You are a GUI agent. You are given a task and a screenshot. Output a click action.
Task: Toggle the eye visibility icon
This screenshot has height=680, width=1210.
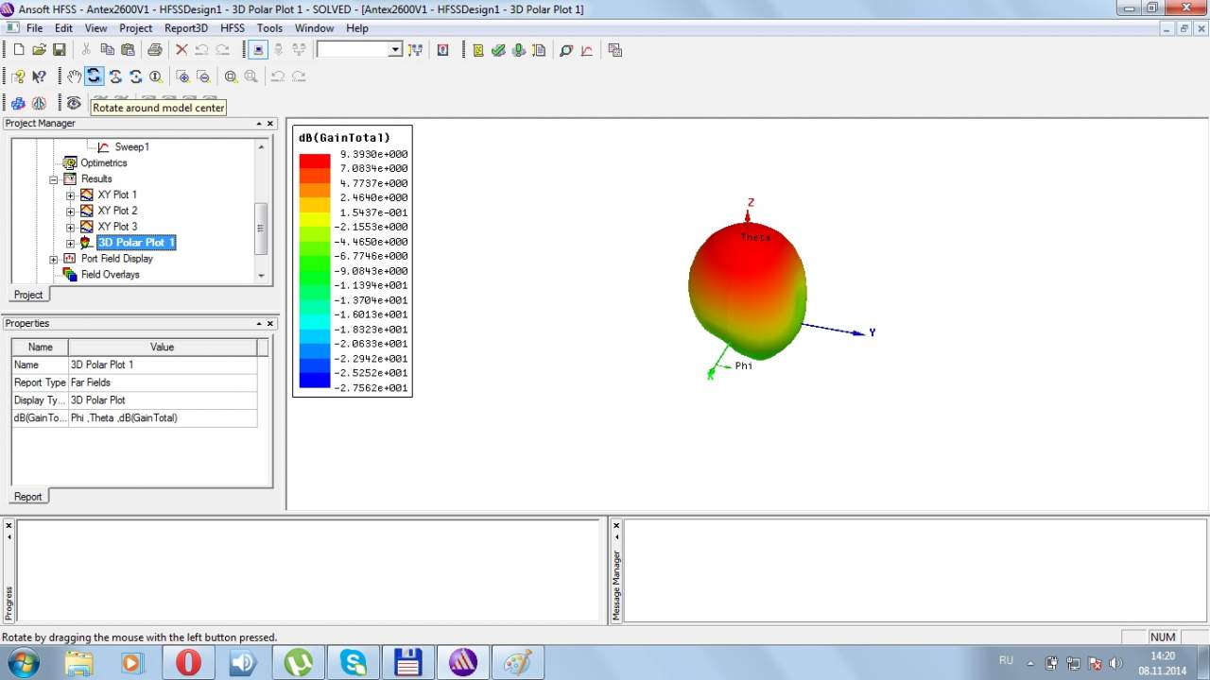click(x=73, y=103)
